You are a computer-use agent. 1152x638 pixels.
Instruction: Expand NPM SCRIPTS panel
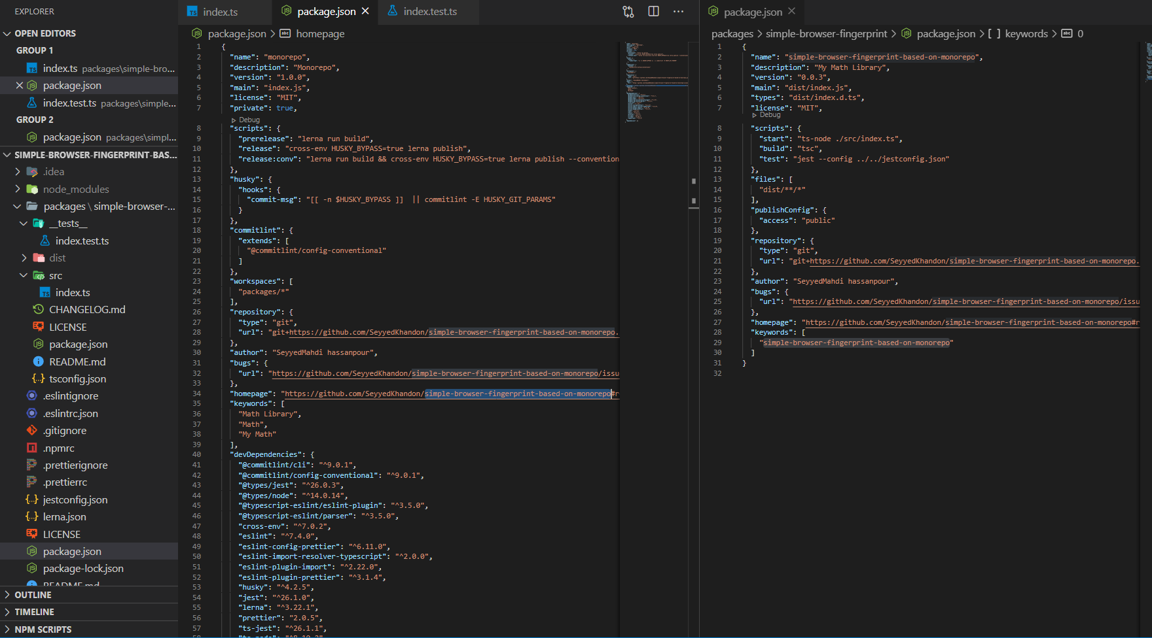pos(89,630)
